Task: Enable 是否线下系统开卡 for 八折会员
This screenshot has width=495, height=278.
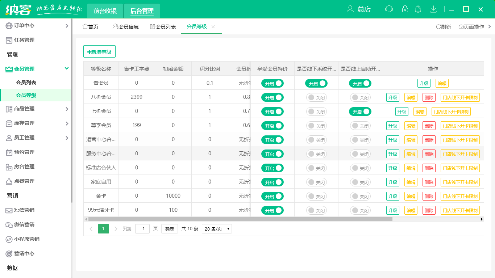Action: coord(316,97)
